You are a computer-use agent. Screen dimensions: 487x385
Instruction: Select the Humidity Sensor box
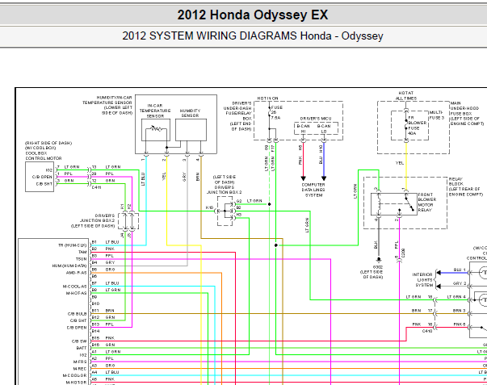(x=191, y=130)
